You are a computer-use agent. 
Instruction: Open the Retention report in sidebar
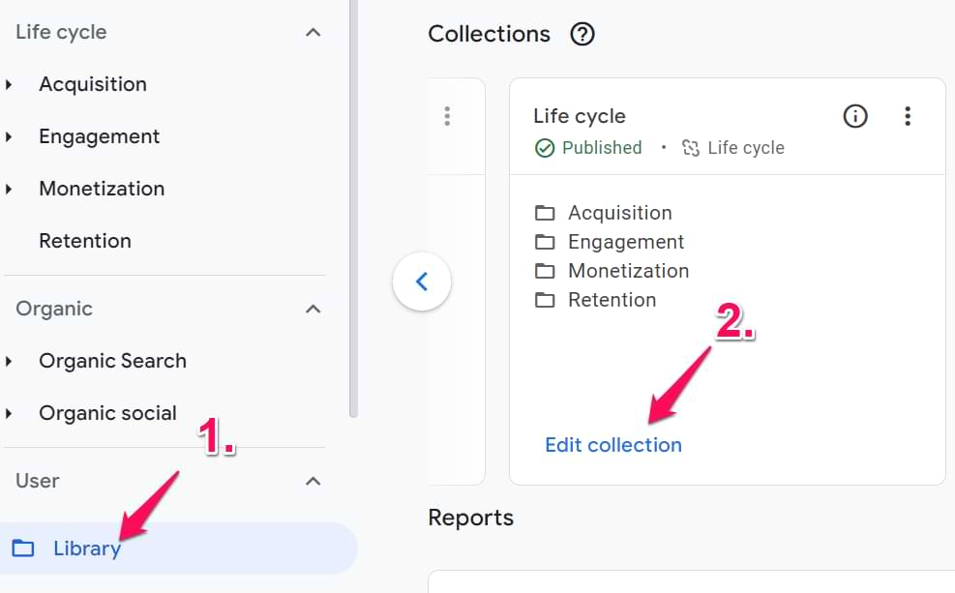(85, 241)
